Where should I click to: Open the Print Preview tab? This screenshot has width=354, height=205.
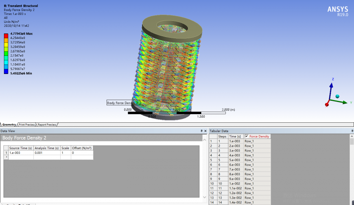pos(27,124)
